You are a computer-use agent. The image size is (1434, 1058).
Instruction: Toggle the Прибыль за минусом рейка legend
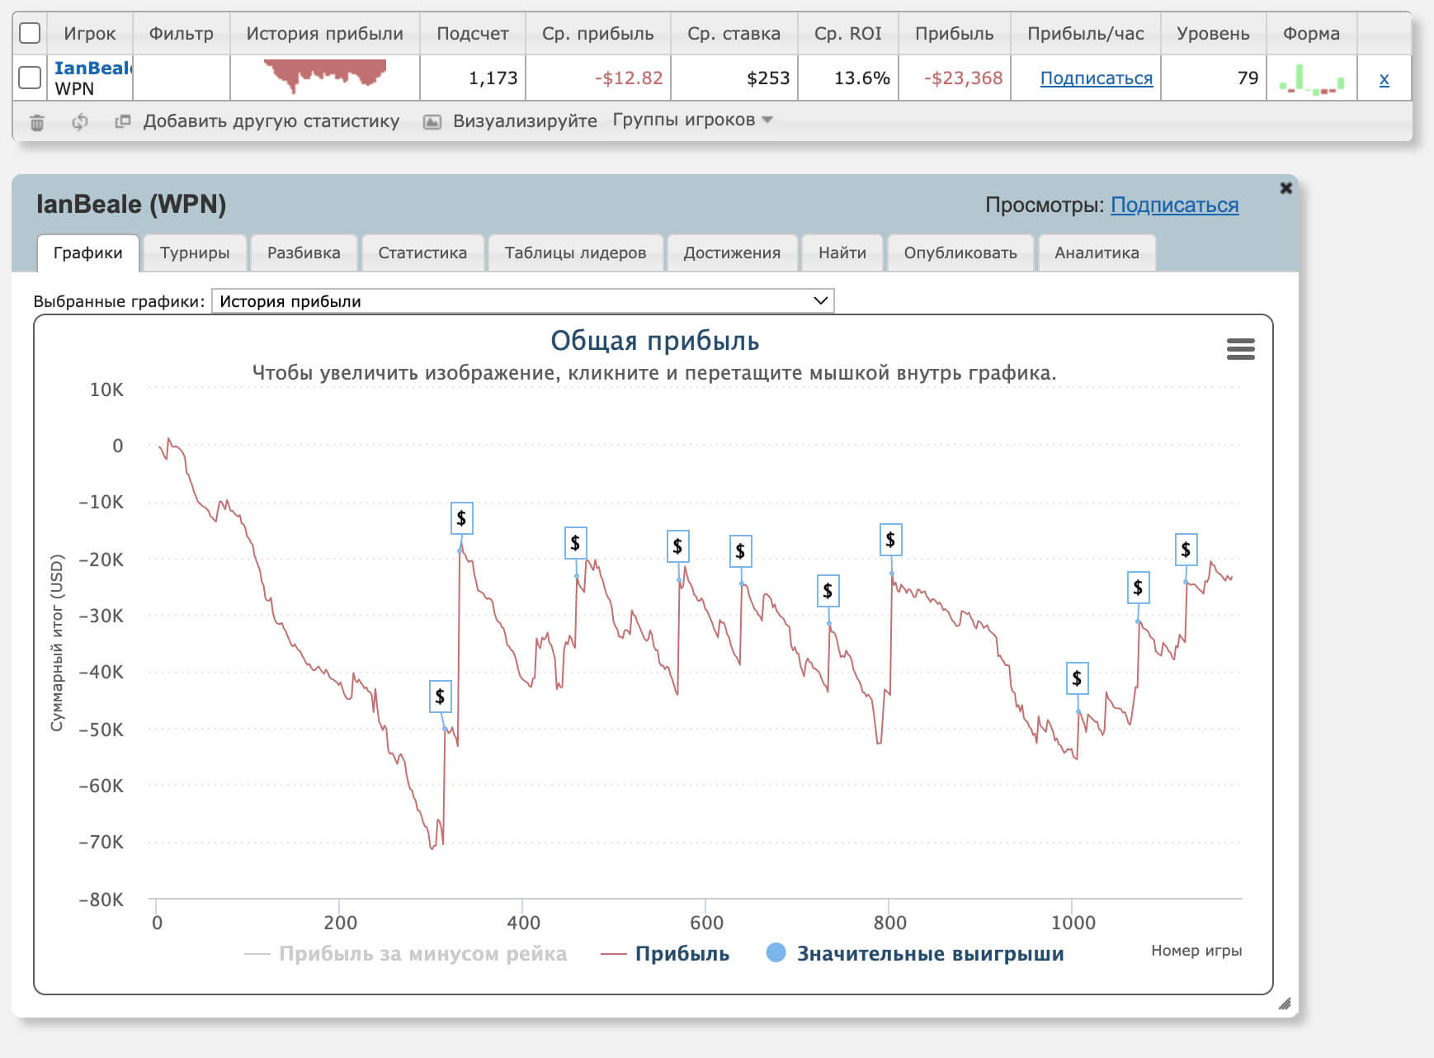(407, 954)
